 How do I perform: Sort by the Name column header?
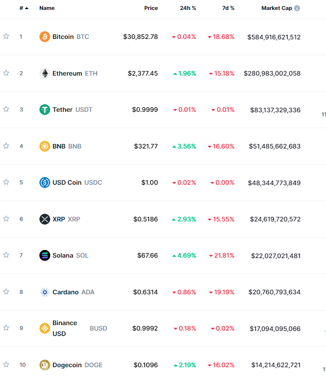[47, 8]
